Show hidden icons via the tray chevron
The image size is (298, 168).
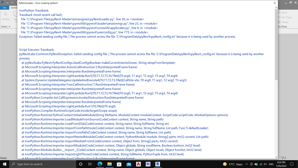click(246, 164)
